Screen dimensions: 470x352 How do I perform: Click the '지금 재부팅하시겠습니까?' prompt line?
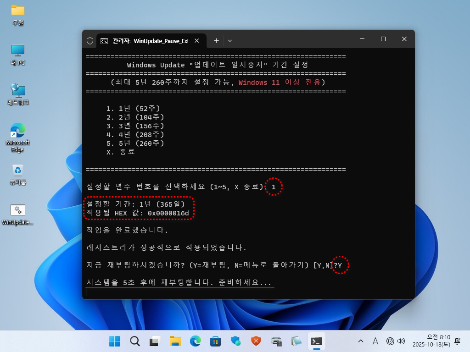pyautogui.click(x=214, y=265)
